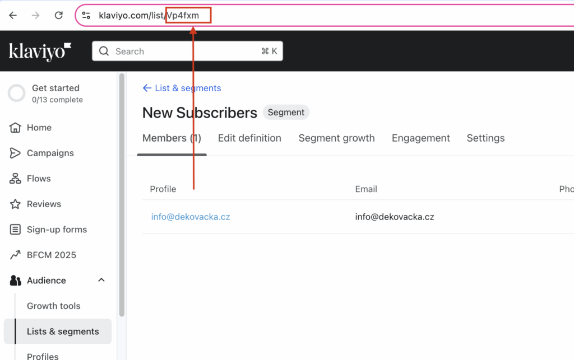The height and width of the screenshot is (360, 574).
Task: Switch to the Engagement tab
Action: click(421, 138)
